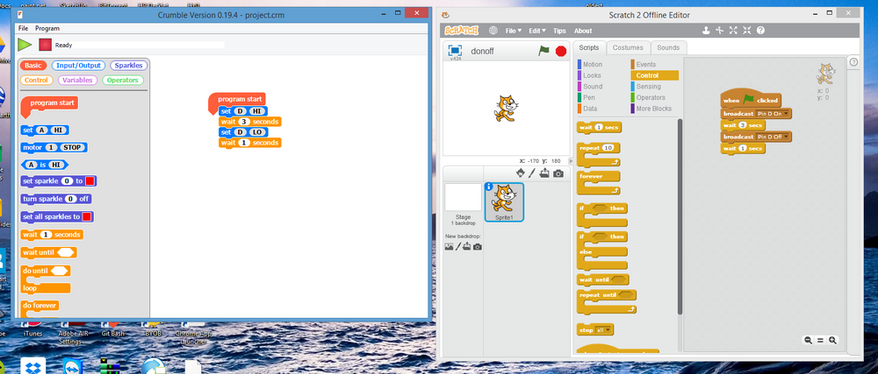Image resolution: width=878 pixels, height=374 pixels.
Task: Open Tips in Scratch menu bar
Action: pos(559,31)
